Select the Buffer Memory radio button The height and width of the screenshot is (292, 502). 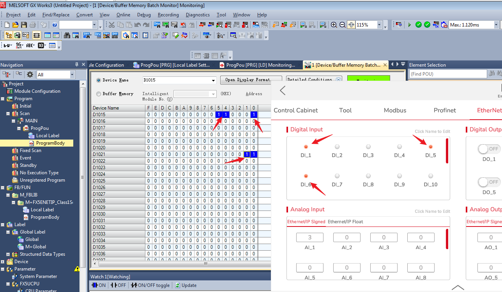98,94
